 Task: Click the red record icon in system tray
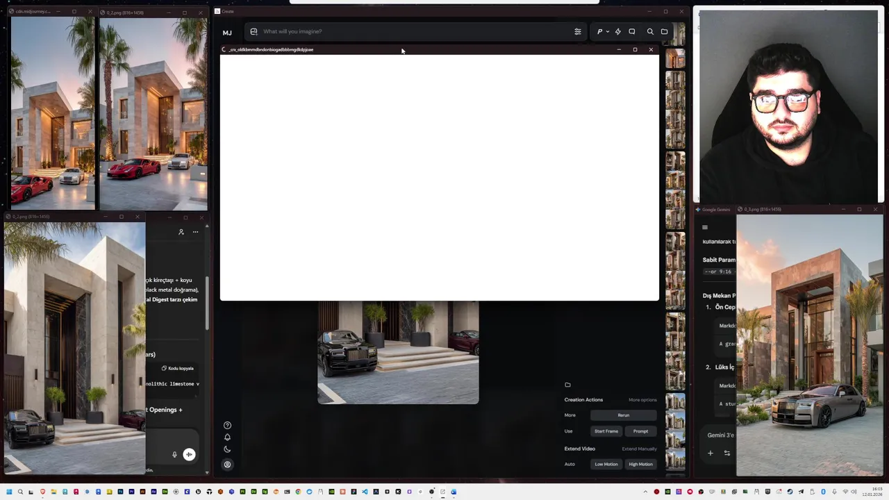click(656, 492)
